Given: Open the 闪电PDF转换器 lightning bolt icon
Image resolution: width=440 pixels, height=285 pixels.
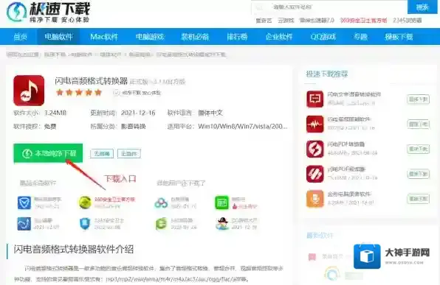Looking at the screenshot, I should (x=314, y=149).
